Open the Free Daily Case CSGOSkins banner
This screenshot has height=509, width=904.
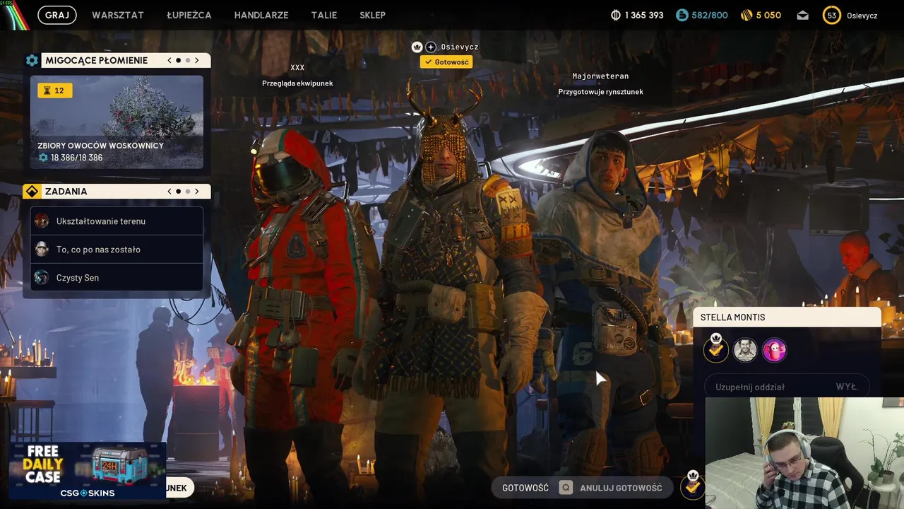tap(88, 471)
